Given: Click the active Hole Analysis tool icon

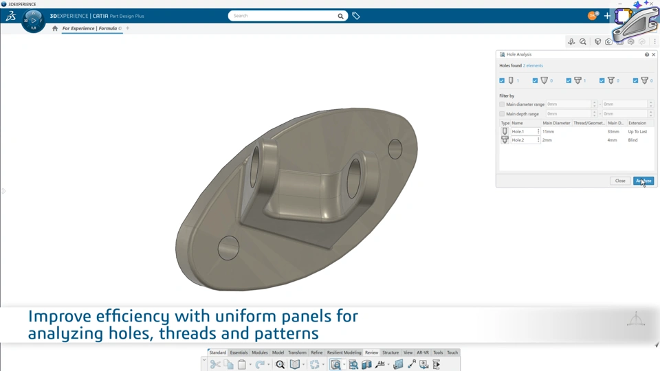Looking at the screenshot, I should coord(335,364).
